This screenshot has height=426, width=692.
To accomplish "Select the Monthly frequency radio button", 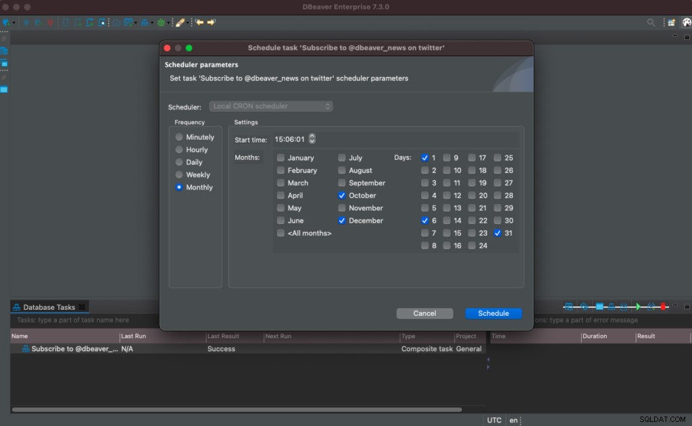I will (x=179, y=188).
